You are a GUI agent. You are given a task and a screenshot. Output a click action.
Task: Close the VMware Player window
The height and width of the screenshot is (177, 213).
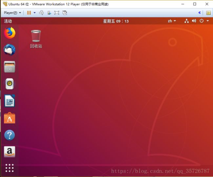(x=207, y=4)
